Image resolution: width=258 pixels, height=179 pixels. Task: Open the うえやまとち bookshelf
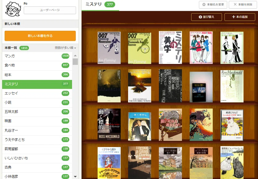tap(37, 140)
